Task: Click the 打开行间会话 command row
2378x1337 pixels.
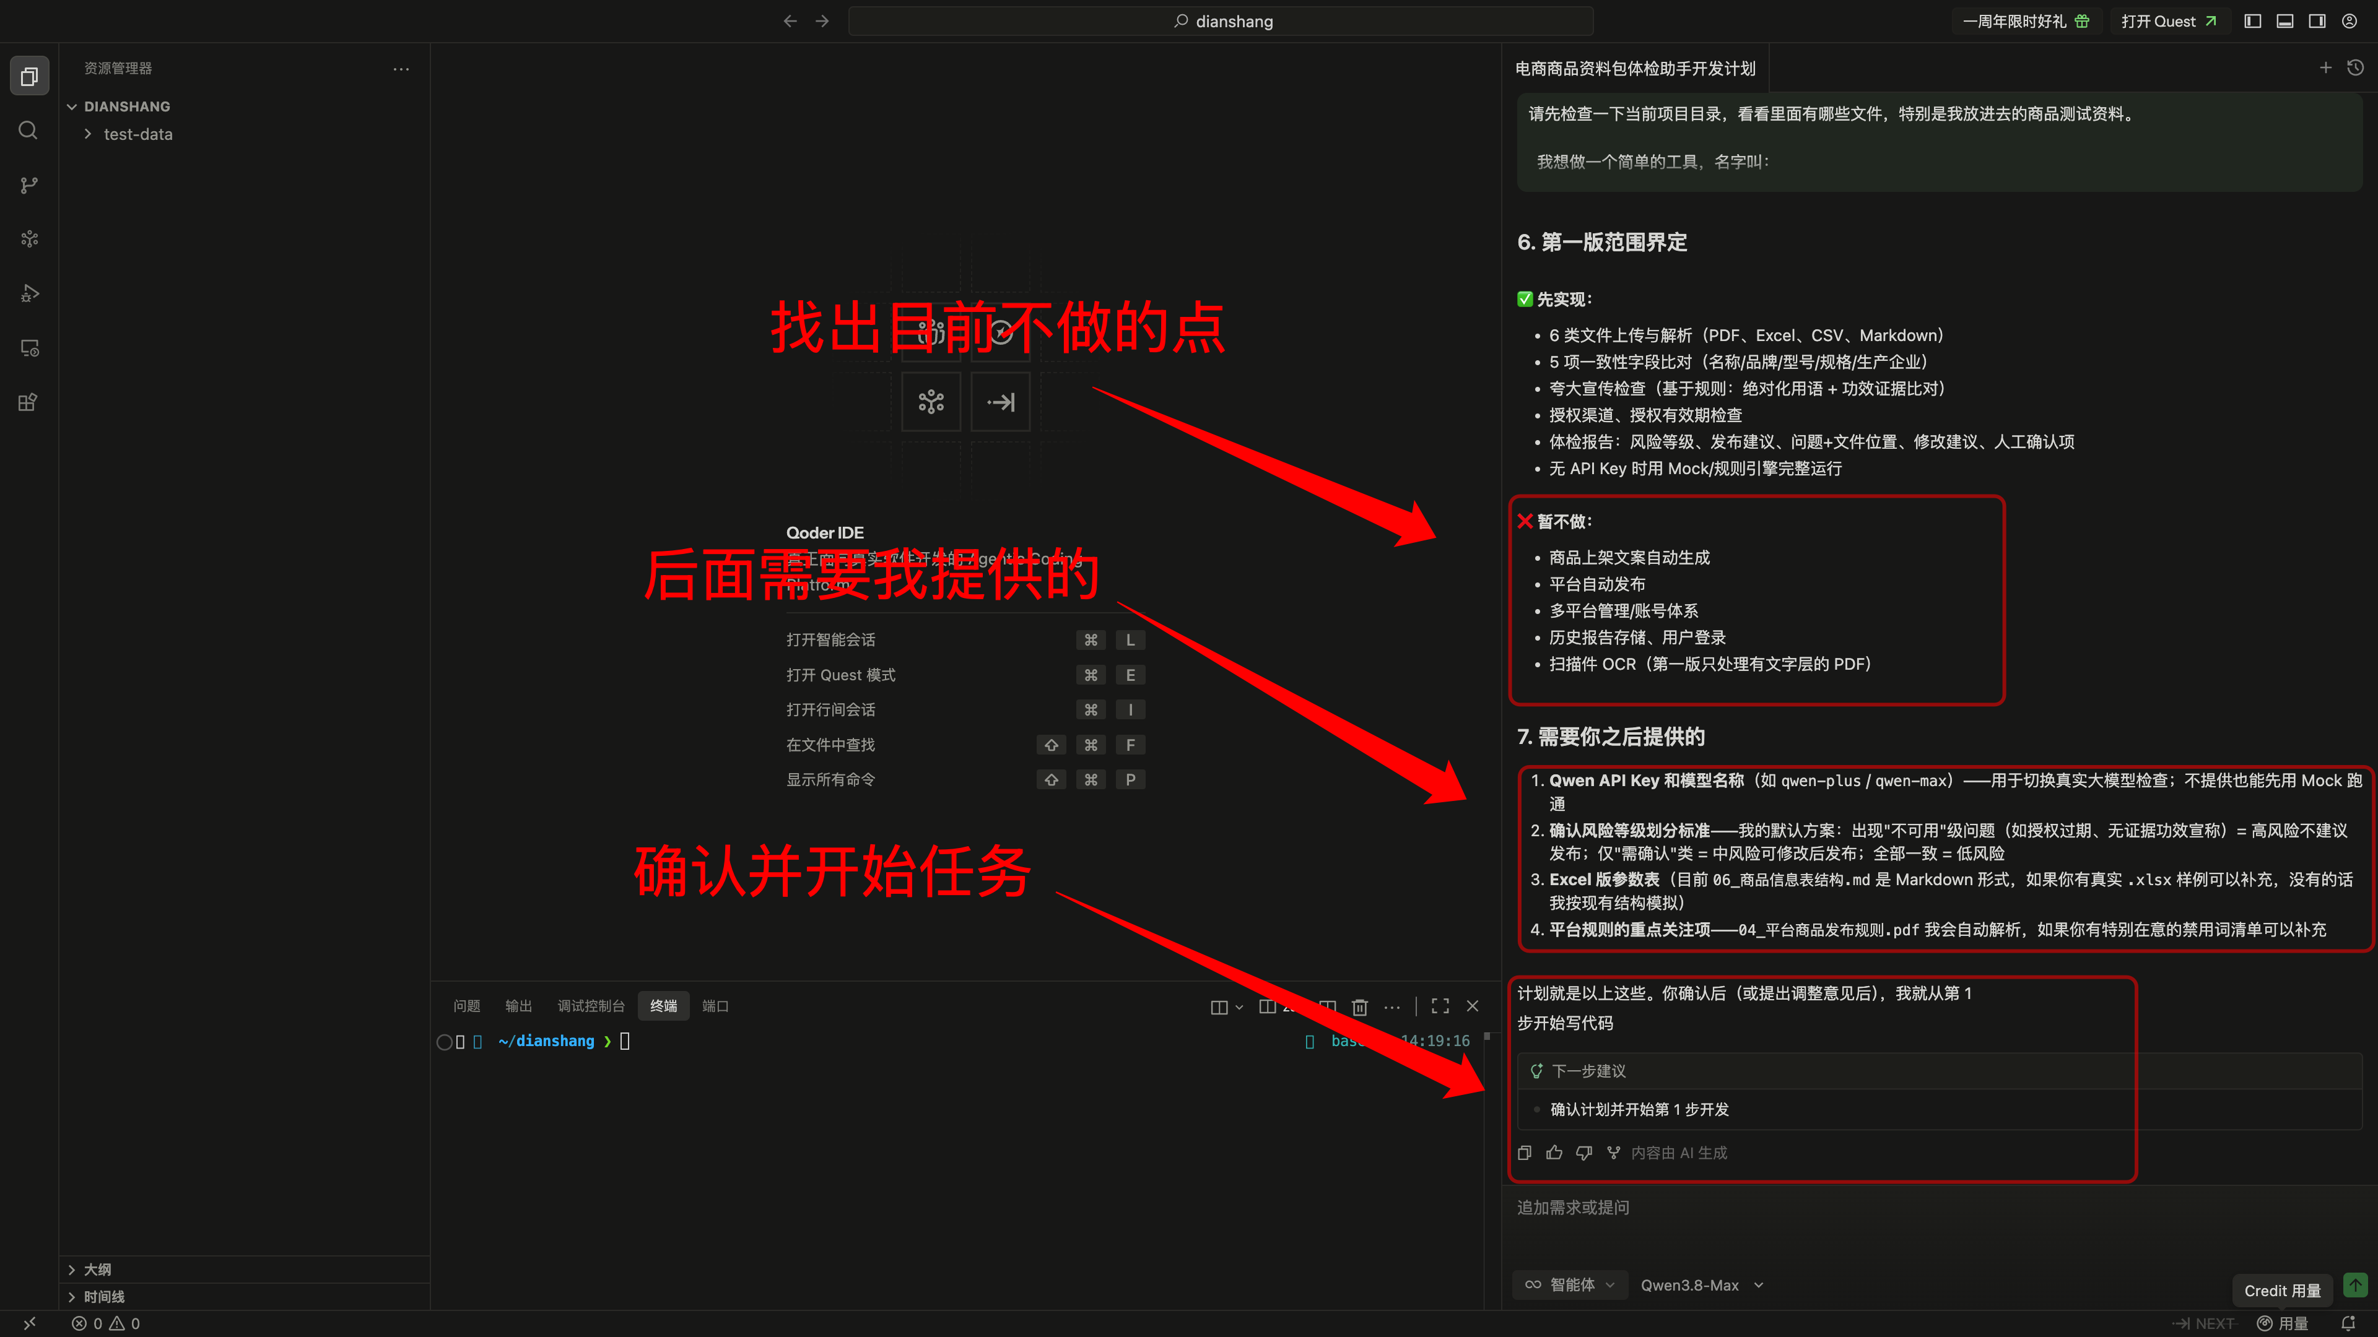Action: [x=965, y=709]
